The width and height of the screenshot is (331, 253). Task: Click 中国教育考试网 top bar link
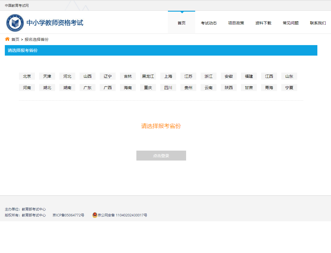coord(17,6)
